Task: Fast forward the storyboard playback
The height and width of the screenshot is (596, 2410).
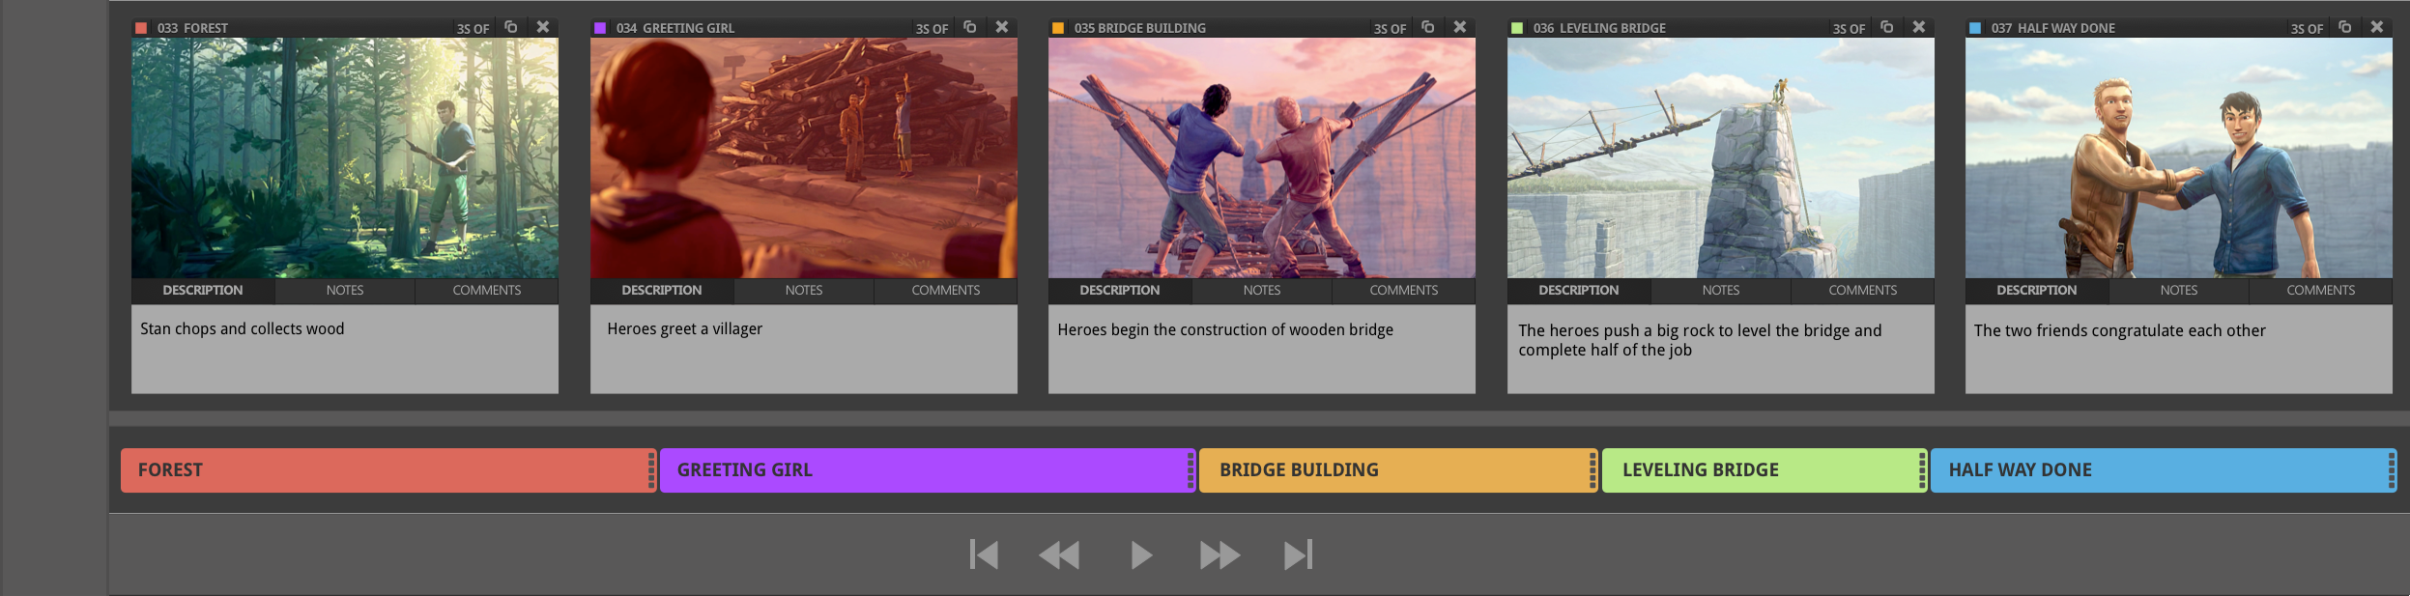Action: point(1219,554)
